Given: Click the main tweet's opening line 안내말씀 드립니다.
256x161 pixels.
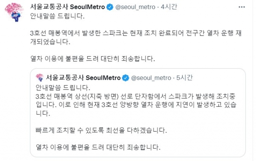Looking at the screenshot, I should point(57,16).
